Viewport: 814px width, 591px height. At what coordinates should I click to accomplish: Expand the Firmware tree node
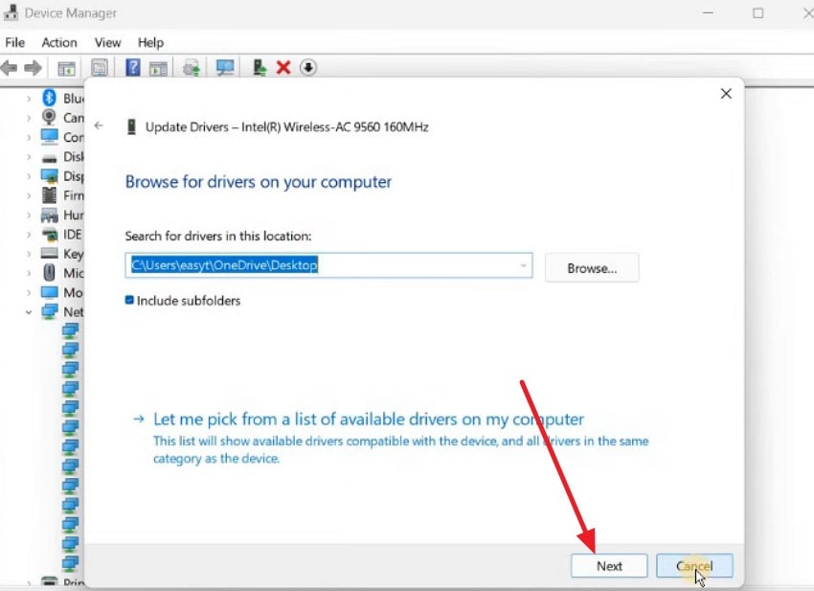click(29, 195)
